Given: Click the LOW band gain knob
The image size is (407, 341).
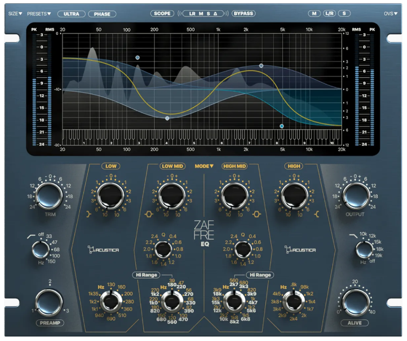Looking at the screenshot, I should (x=111, y=196).
